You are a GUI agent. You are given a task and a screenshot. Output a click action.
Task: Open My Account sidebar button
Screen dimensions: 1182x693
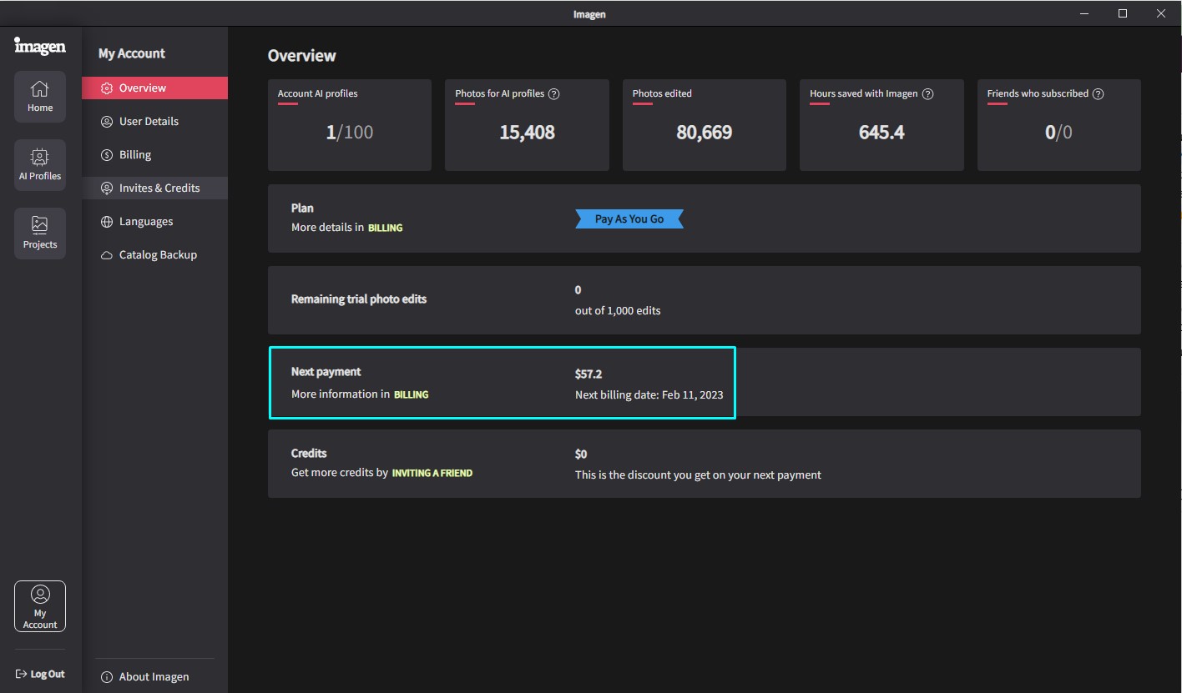click(40, 606)
